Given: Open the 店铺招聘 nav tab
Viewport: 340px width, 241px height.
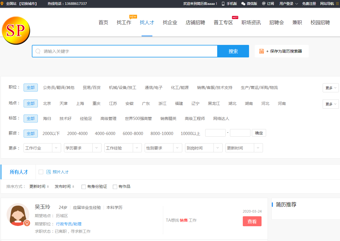Looking at the screenshot, I should (x=195, y=22).
